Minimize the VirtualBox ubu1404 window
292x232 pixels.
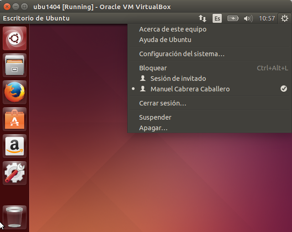[16, 7]
